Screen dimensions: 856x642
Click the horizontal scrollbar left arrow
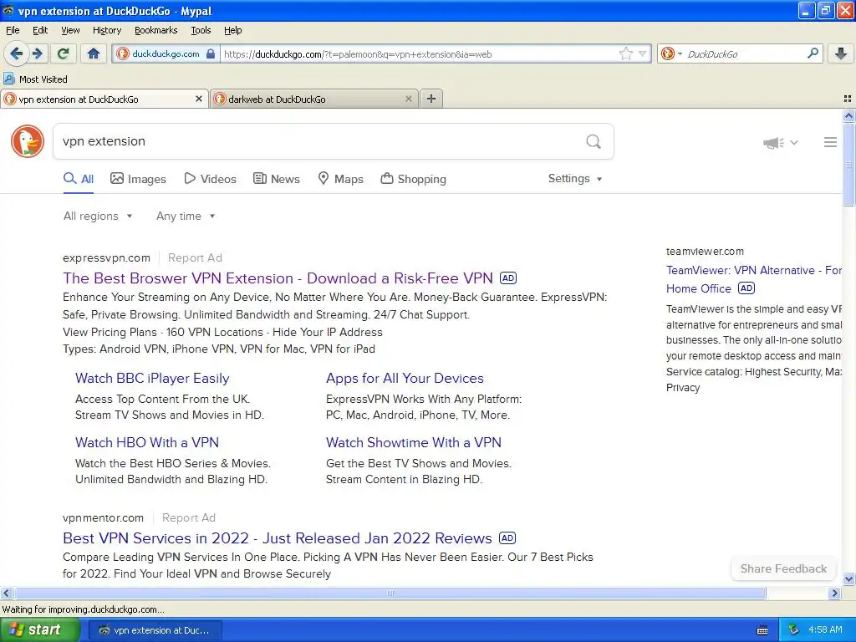coord(7,593)
